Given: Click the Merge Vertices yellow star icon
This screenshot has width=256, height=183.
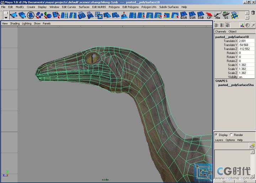Looking at the screenshot, I should click(x=98, y=16).
